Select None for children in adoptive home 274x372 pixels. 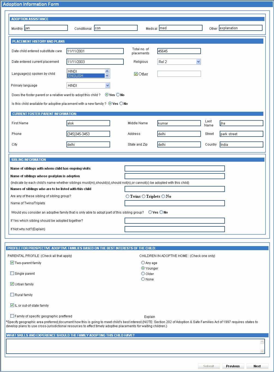pyautogui.click(x=143, y=279)
